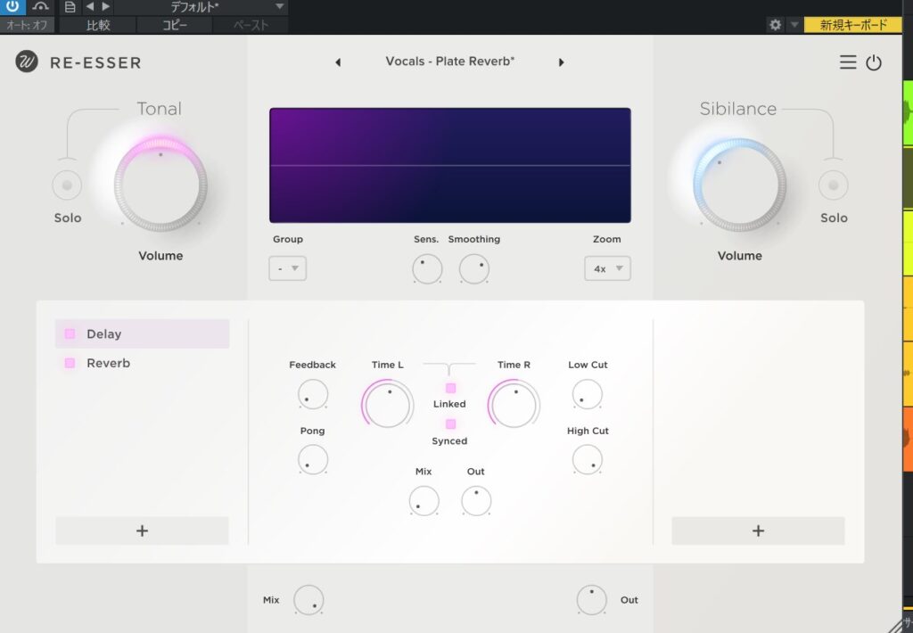Add an effect to the Tonal chain
The width and height of the screenshot is (913, 633).
[142, 530]
